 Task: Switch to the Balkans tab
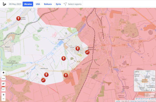[48, 4]
